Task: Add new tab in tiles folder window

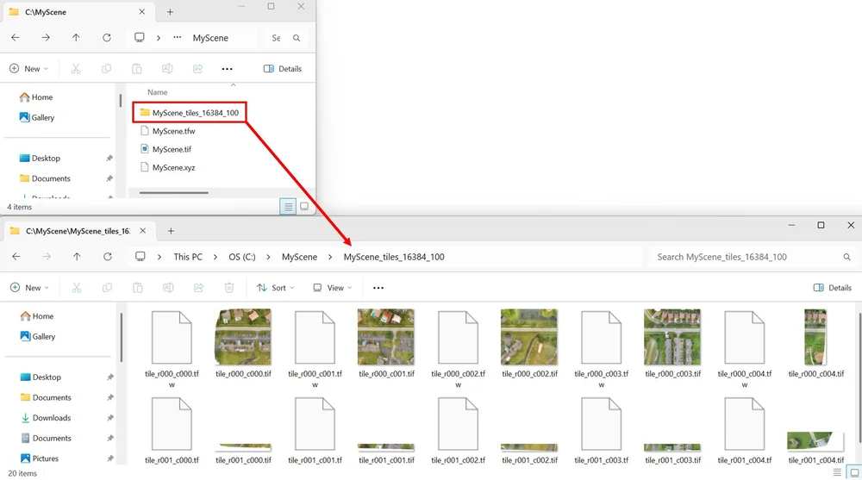Action: pos(171,231)
